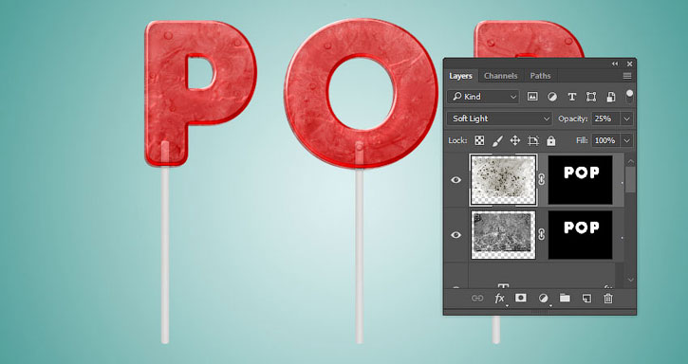
Task: Unlink mask on the second layer
Action: tap(542, 235)
